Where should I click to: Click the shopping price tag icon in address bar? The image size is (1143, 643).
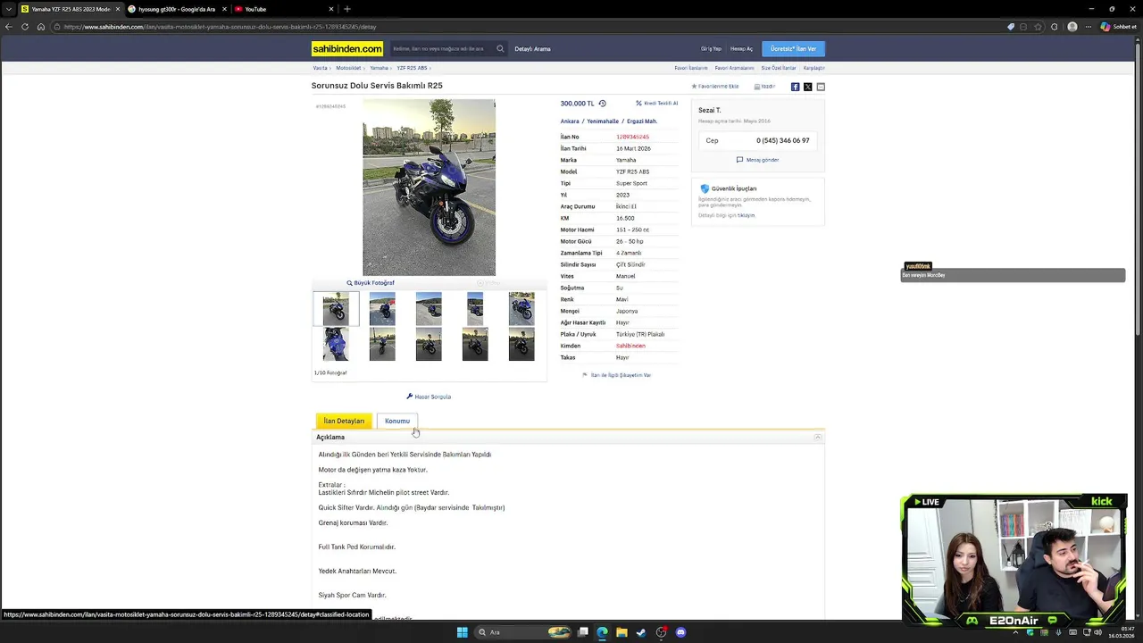click(1011, 27)
